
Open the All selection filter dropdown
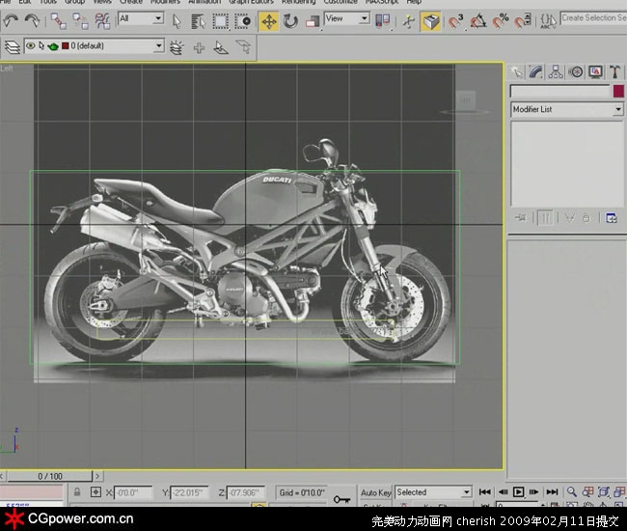coord(141,18)
